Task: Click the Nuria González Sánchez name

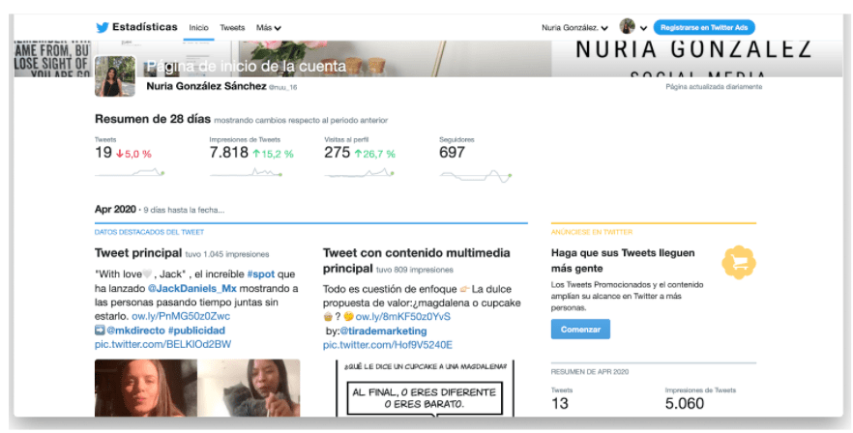Action: (206, 86)
